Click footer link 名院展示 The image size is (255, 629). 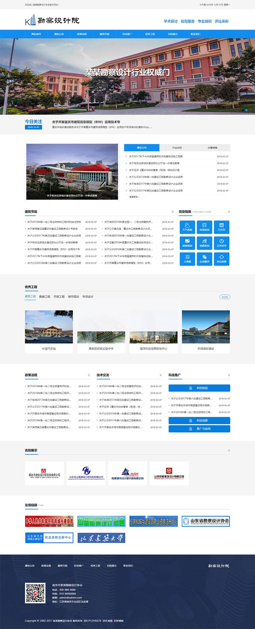[112, 566]
